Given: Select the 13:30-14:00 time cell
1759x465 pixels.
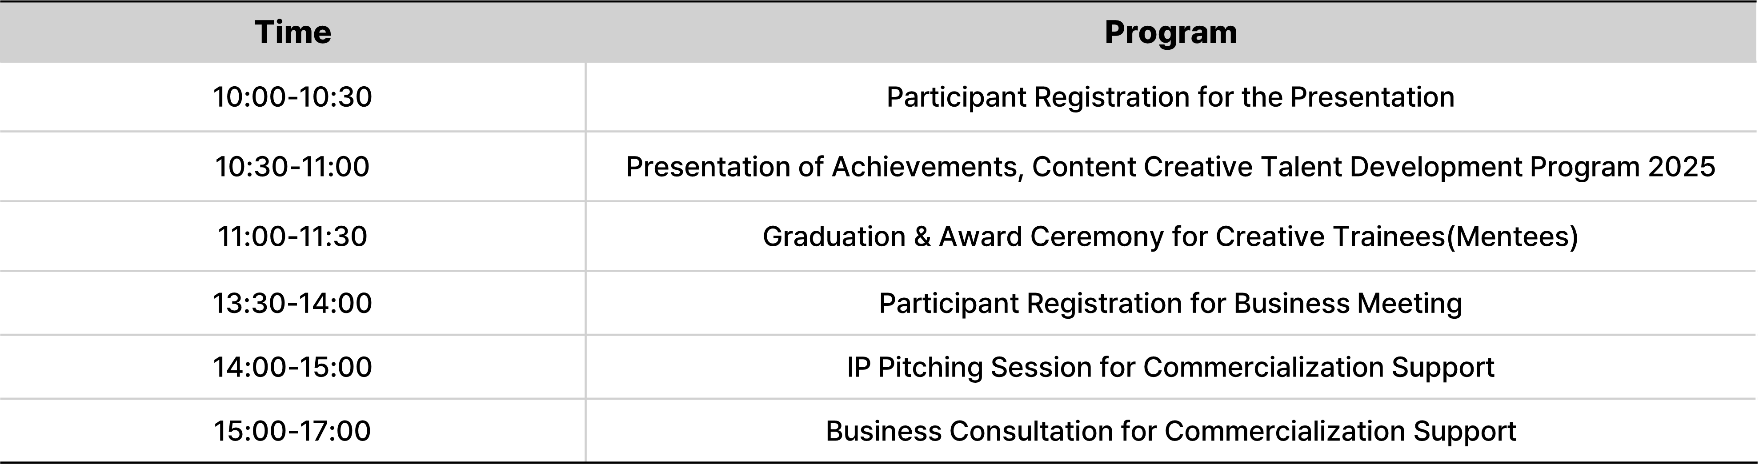Looking at the screenshot, I should [292, 303].
